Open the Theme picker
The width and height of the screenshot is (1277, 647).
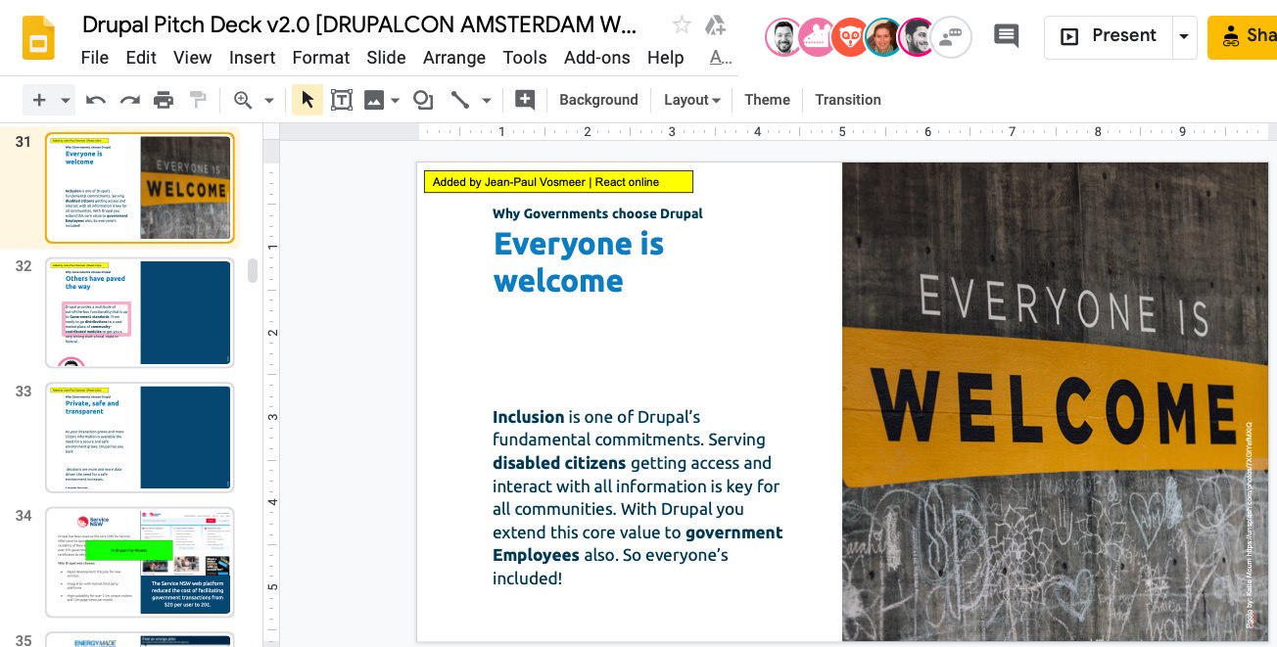click(767, 99)
